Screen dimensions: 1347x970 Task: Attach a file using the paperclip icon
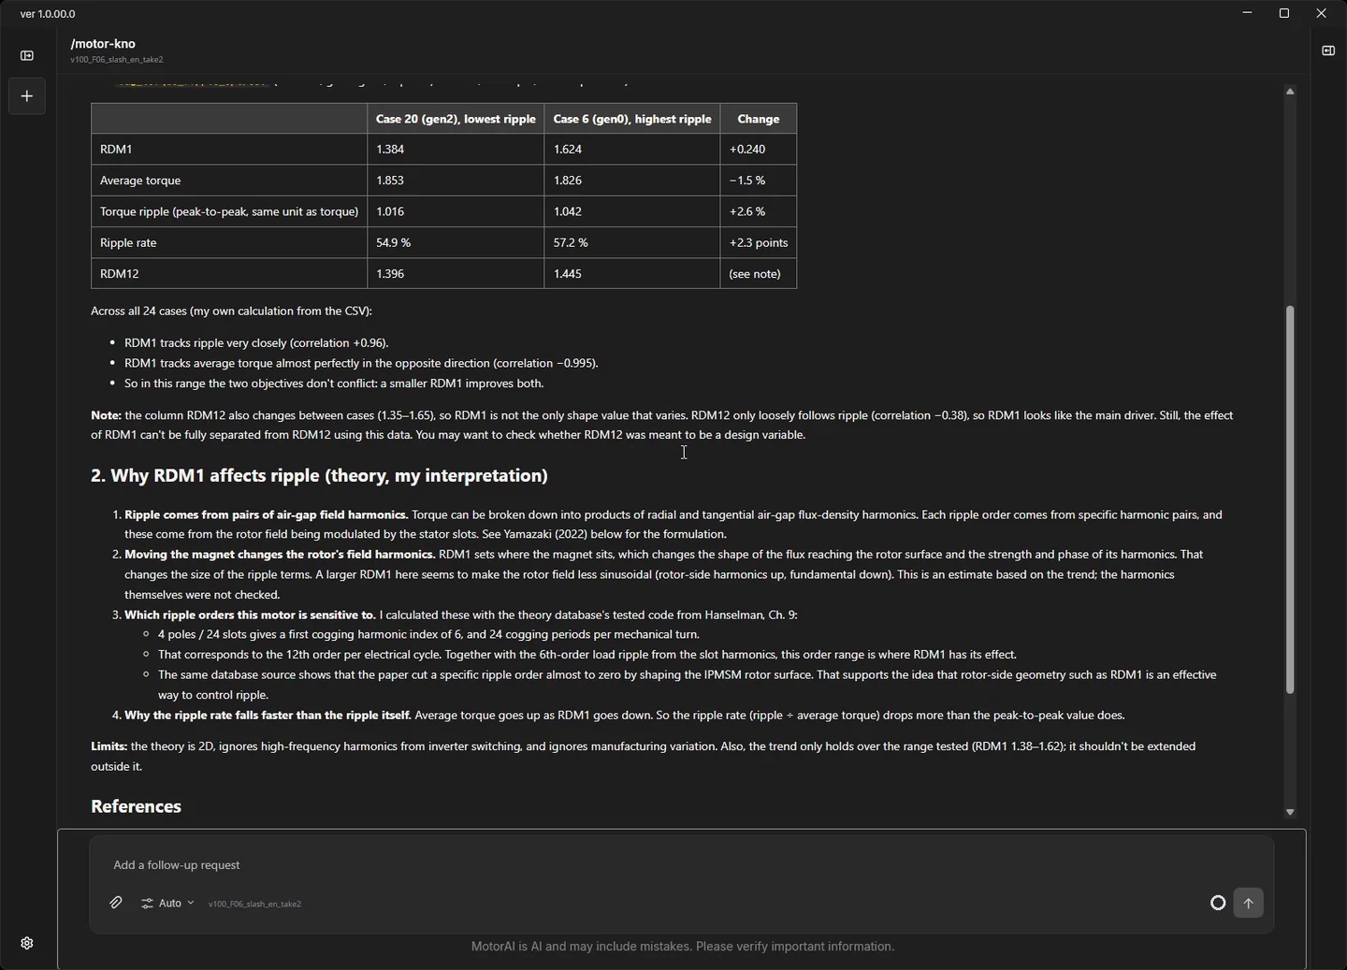pyautogui.click(x=116, y=903)
